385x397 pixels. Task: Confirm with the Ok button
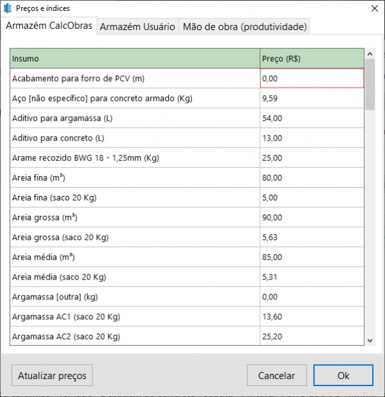(x=343, y=376)
